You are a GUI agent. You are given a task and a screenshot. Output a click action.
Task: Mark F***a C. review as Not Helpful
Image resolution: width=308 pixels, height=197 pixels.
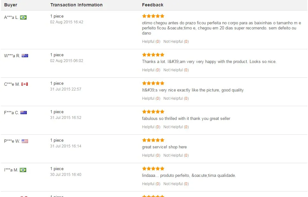coord(176,127)
